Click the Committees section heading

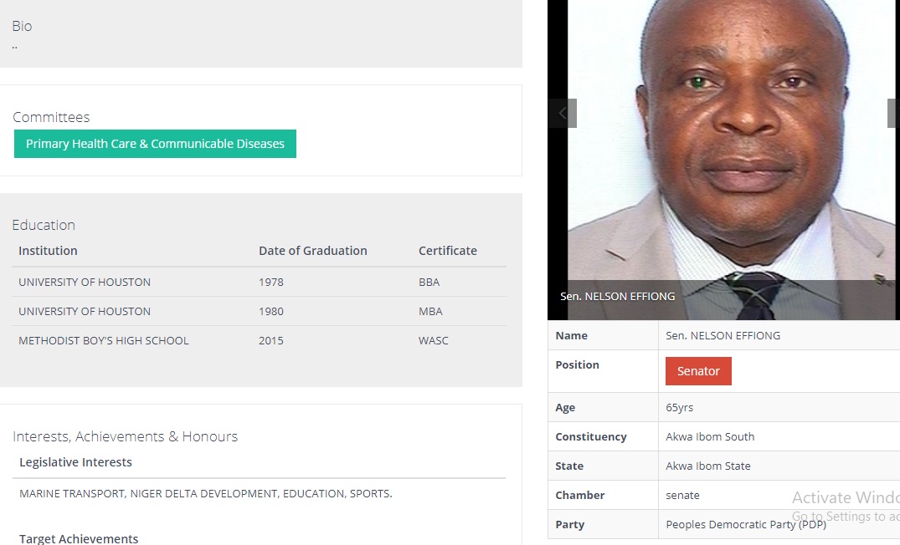[51, 117]
